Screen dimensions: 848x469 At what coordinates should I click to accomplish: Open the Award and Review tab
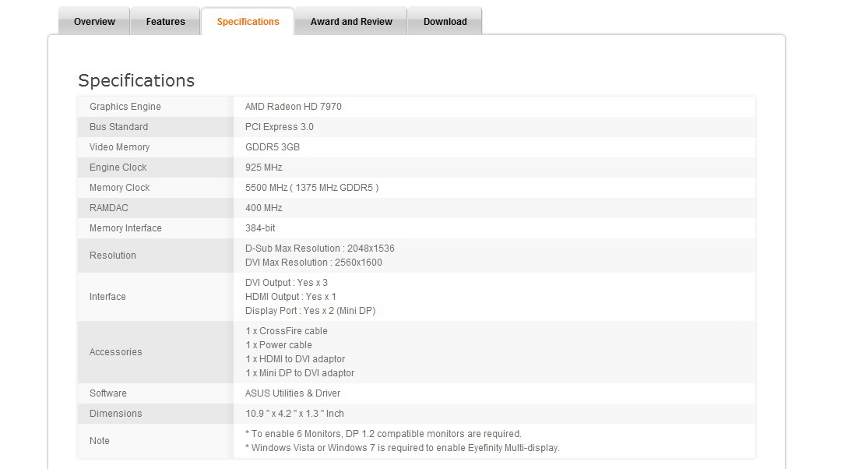pos(351,22)
